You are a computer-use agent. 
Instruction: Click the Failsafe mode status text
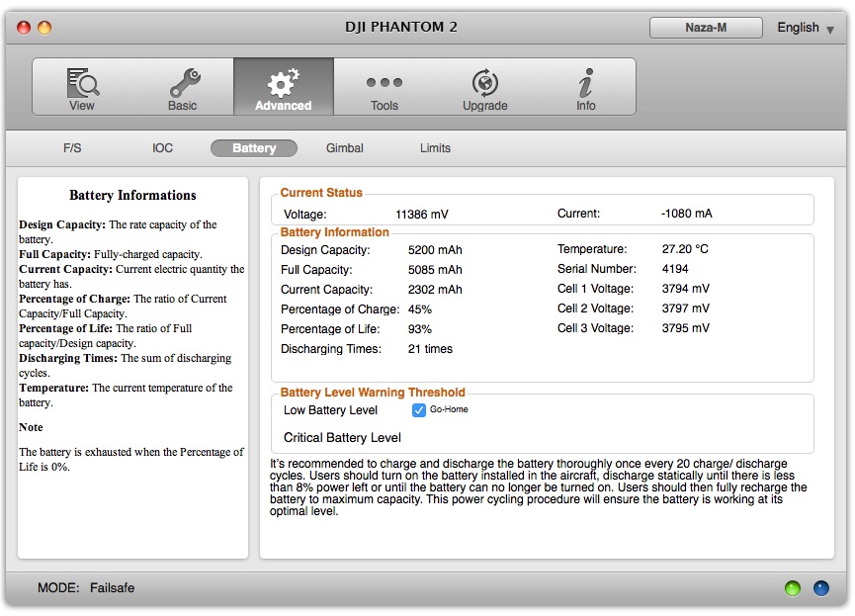coord(113,587)
